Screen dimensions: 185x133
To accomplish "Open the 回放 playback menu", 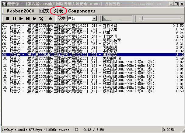I will pos(44,11).
